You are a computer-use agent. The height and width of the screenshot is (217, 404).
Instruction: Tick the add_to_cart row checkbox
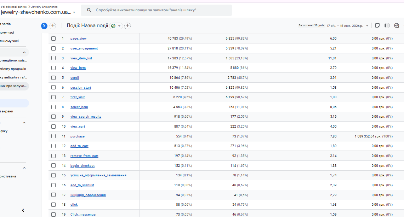tap(53, 146)
